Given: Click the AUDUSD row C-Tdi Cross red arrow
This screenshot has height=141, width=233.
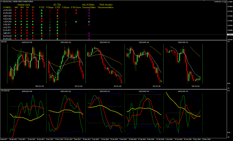Looking at the screenshot, I should [76, 10].
